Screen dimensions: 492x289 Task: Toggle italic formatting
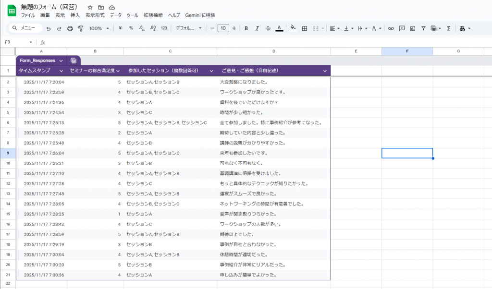pos(257,28)
